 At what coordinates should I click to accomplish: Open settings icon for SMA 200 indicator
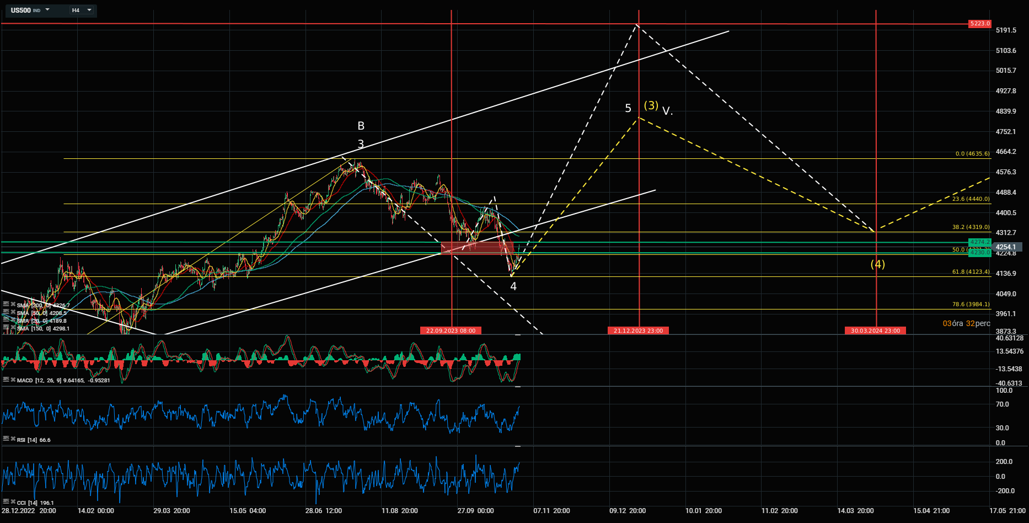(x=6, y=304)
